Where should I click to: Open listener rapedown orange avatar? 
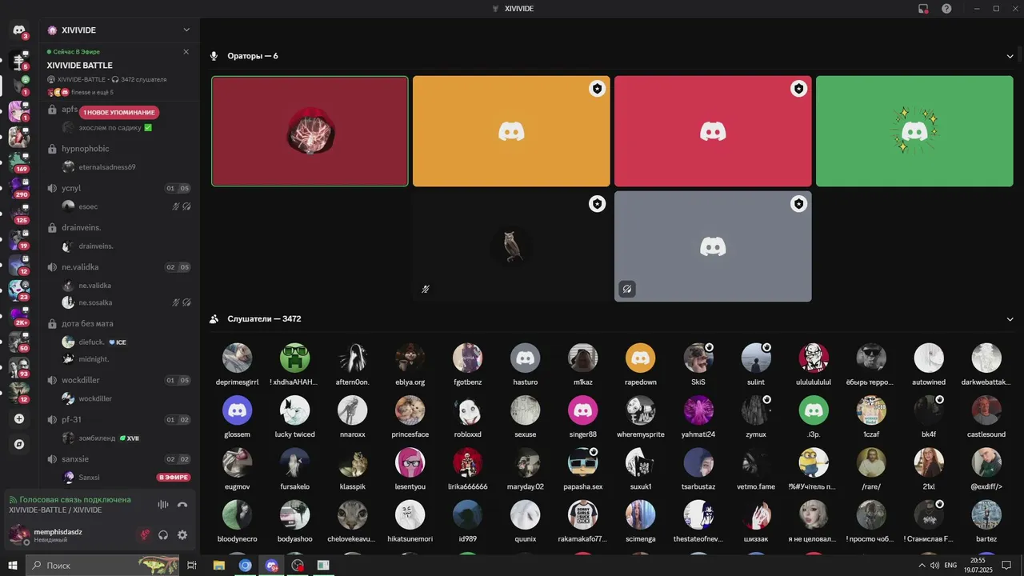click(x=640, y=358)
